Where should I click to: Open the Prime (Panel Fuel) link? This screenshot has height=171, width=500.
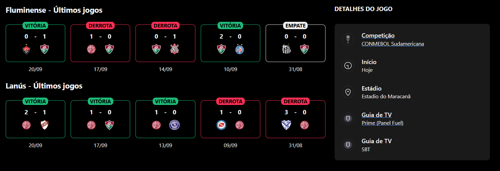(x=382, y=123)
